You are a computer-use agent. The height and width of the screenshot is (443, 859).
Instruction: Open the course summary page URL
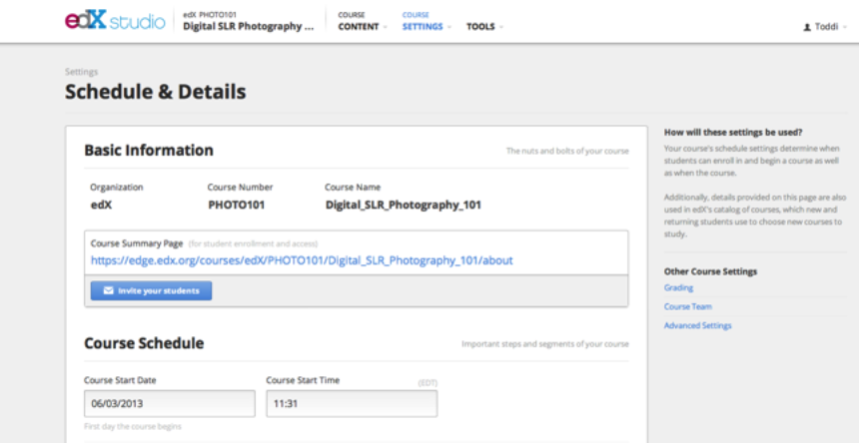click(x=302, y=260)
